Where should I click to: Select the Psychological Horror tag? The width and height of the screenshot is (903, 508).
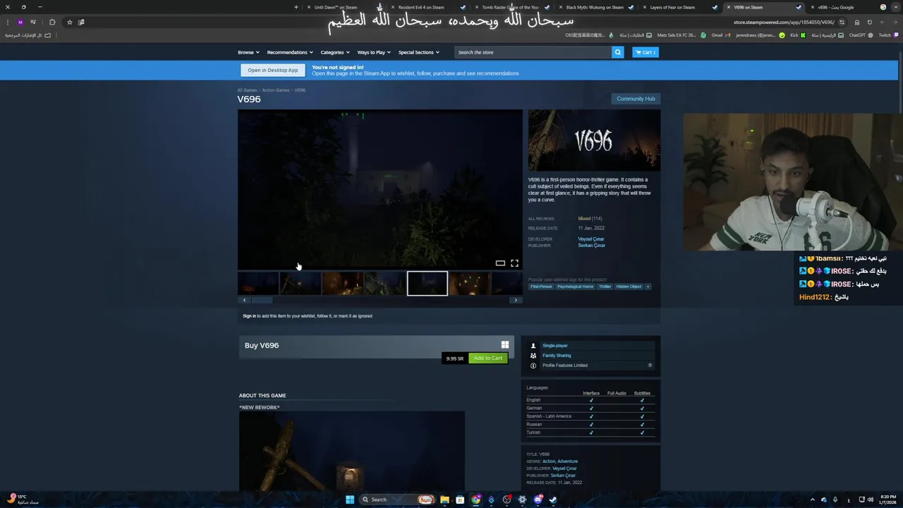pyautogui.click(x=575, y=286)
